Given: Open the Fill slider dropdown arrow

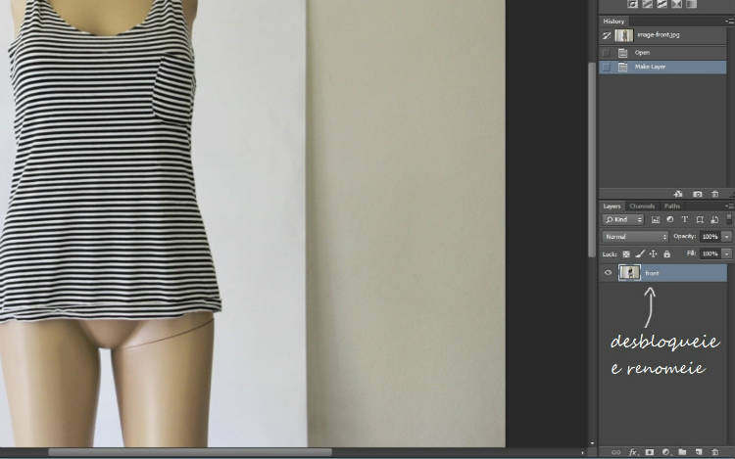Looking at the screenshot, I should coord(726,253).
